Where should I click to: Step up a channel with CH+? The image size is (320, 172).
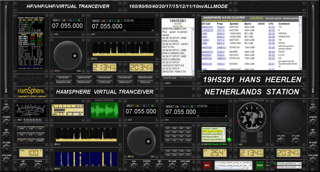click(40, 135)
